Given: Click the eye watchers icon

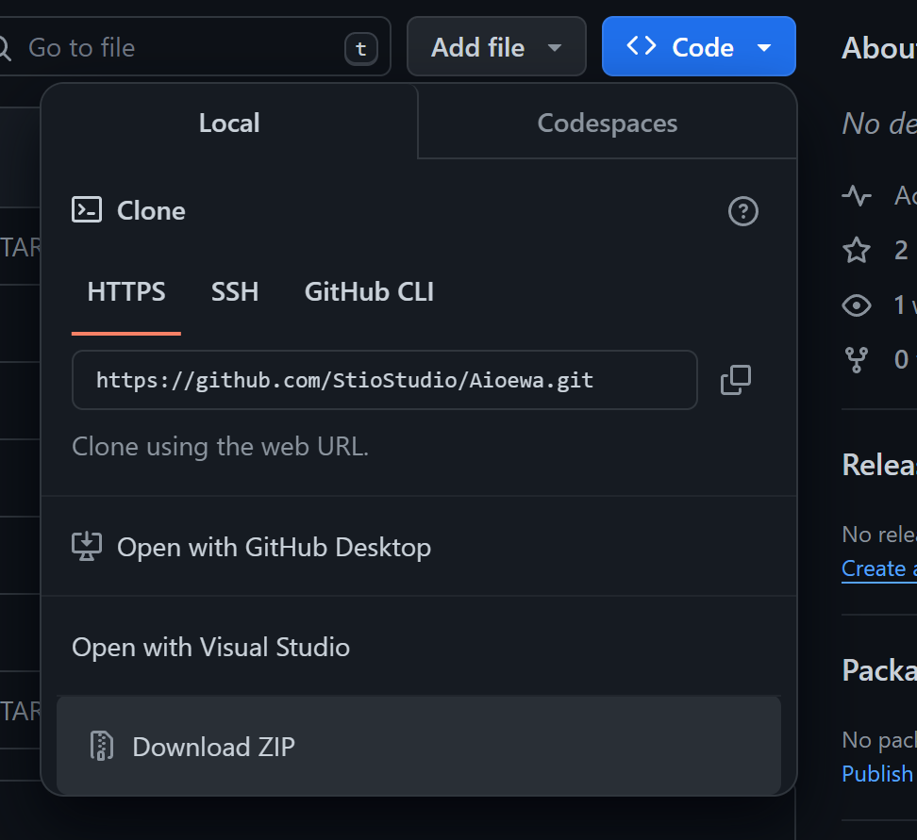Looking at the screenshot, I should (x=857, y=305).
